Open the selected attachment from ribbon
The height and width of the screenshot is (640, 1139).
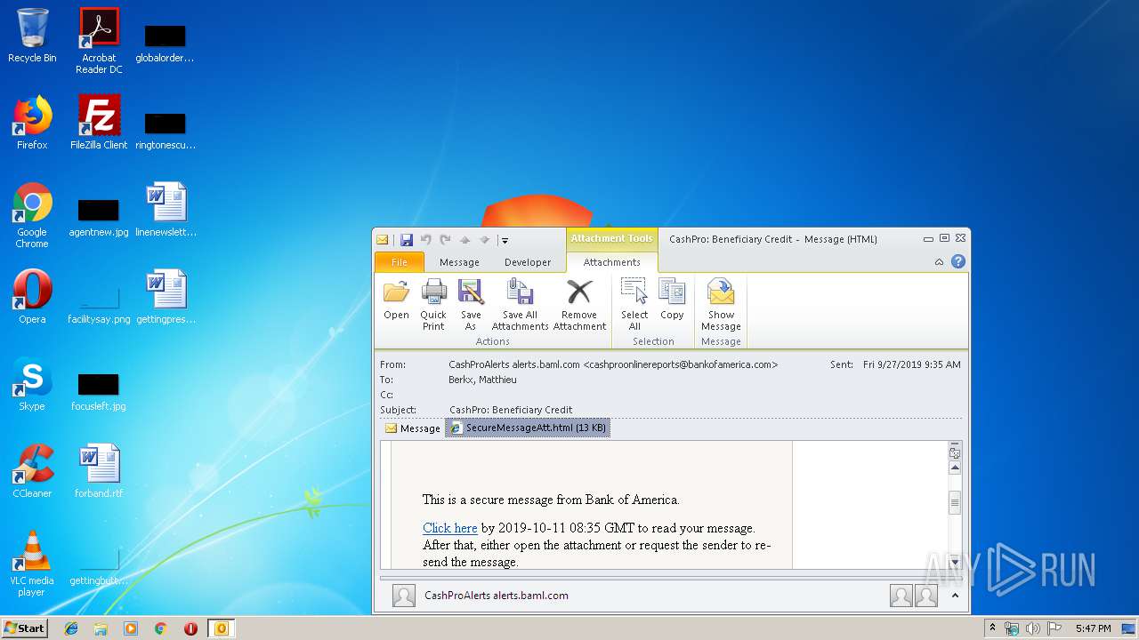click(396, 300)
